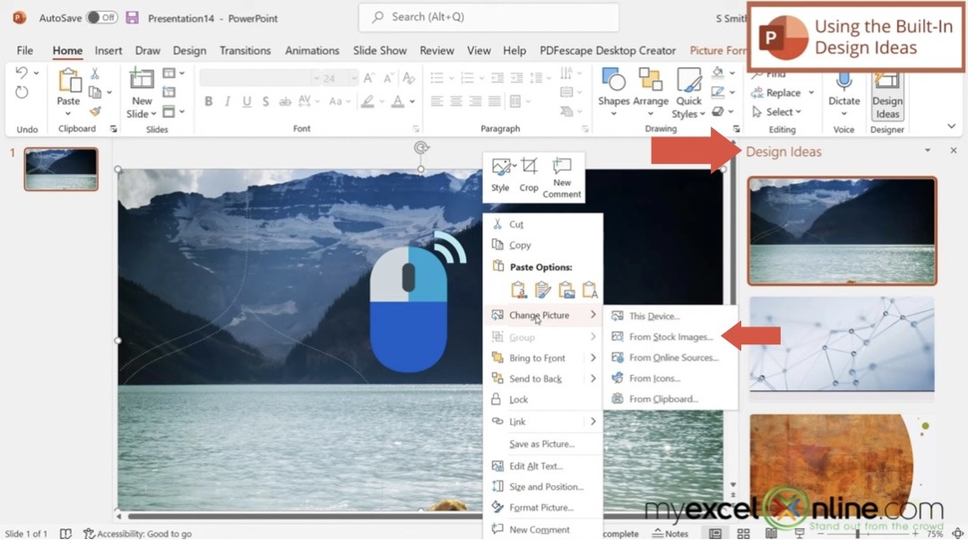Click the Shapes gallery button

(614, 92)
